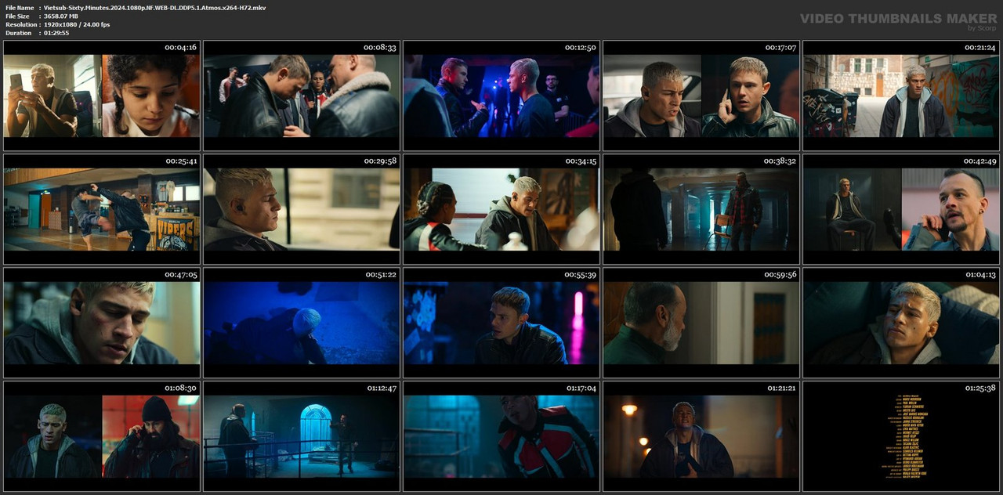The height and width of the screenshot is (495, 1003).
Task: Select the thumbnail timestamped 00:17:07
Action: [701, 96]
